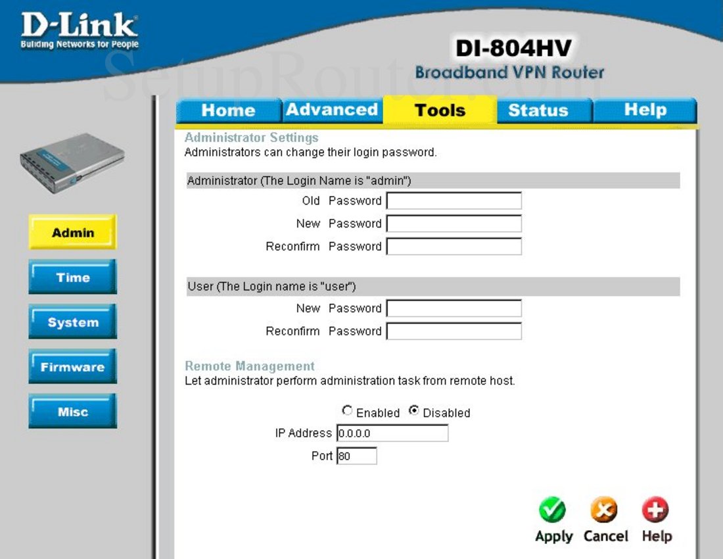
Task: Focus the administrator Reconfirm Password field
Action: [x=454, y=247]
